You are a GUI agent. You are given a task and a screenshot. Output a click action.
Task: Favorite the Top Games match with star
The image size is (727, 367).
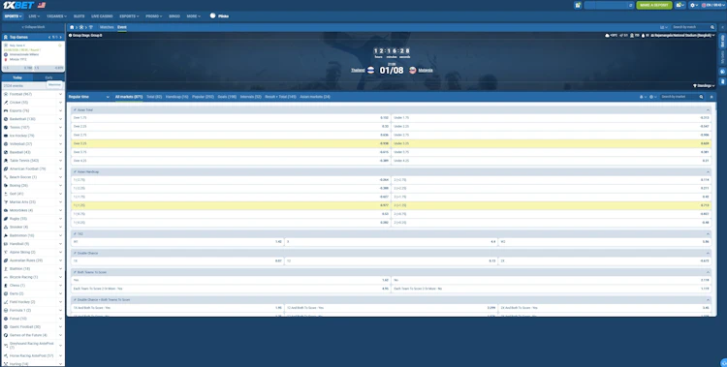pos(60,46)
